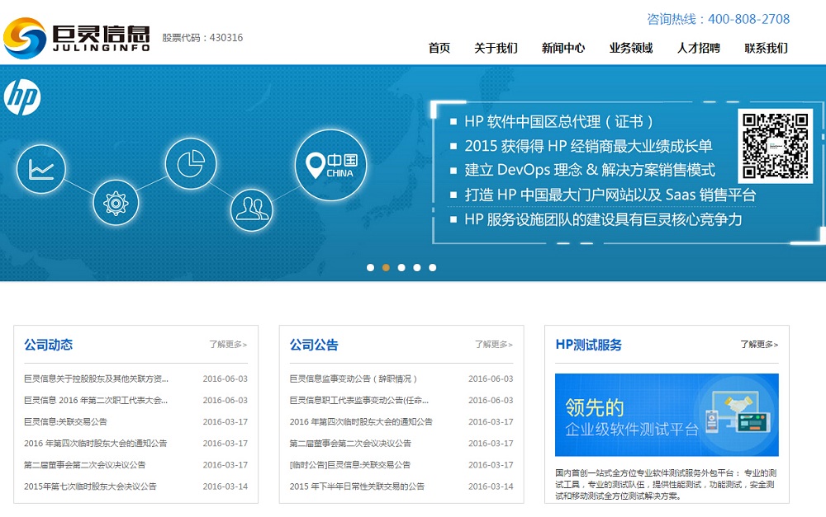
Task: Open 第二届董事会第二次会议决议公告 in 公司动态
Action: [x=85, y=465]
